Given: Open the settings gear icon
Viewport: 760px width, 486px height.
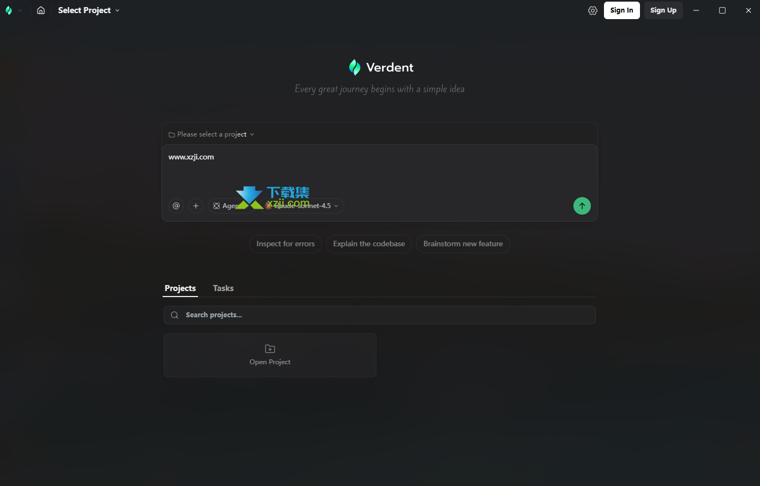Looking at the screenshot, I should (593, 10).
